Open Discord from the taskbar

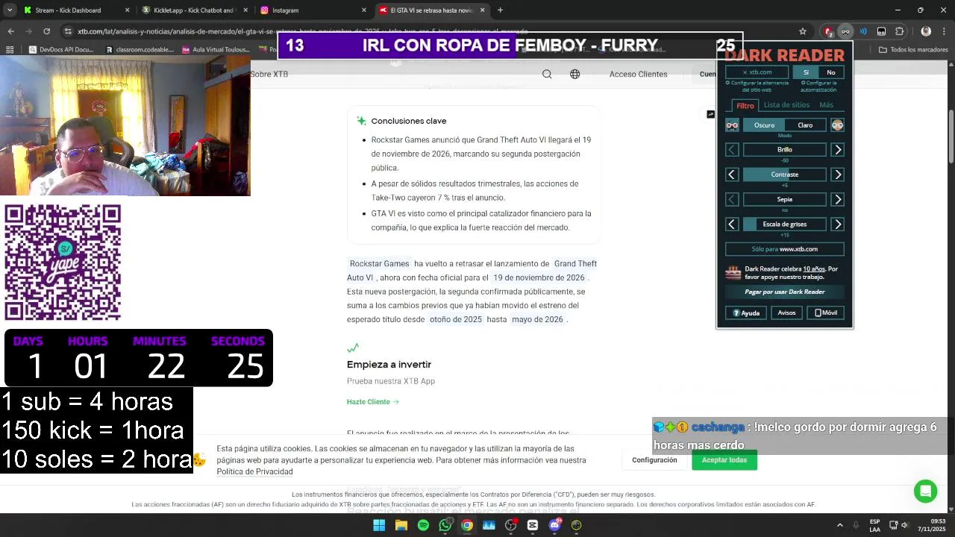[554, 525]
